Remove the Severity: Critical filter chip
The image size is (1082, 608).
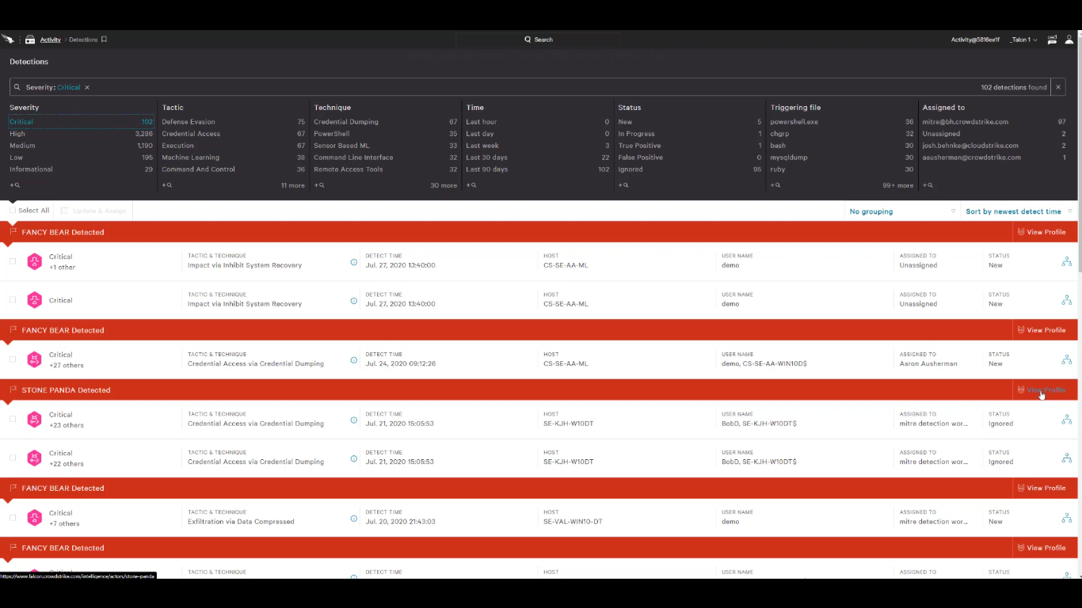(87, 88)
